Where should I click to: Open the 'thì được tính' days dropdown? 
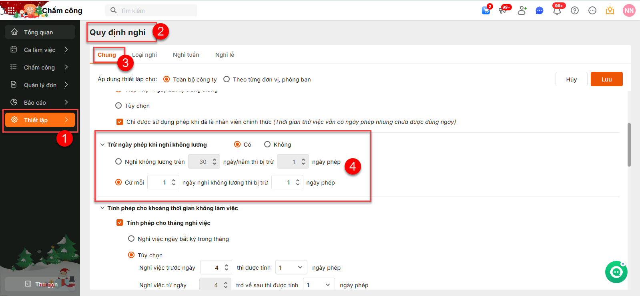pyautogui.click(x=291, y=268)
